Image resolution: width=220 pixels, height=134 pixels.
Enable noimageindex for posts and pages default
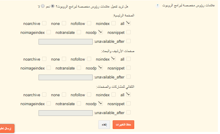tap(49, 103)
